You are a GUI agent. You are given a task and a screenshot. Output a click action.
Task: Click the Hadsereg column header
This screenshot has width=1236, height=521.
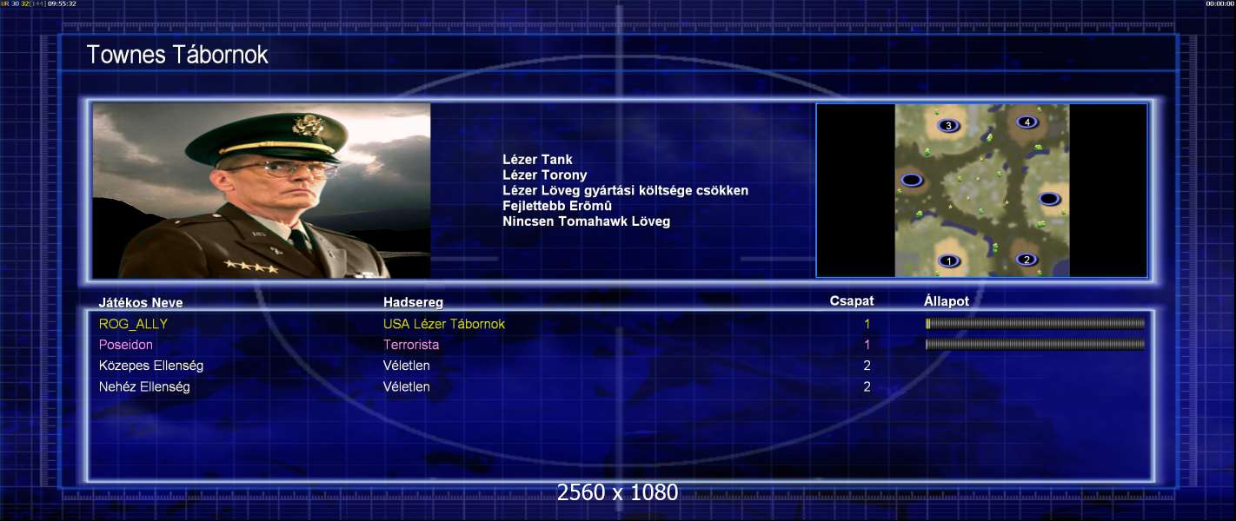click(x=413, y=302)
